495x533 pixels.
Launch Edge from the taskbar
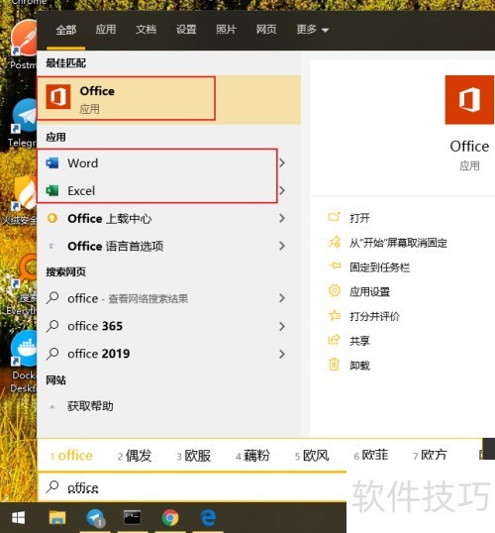(x=208, y=518)
